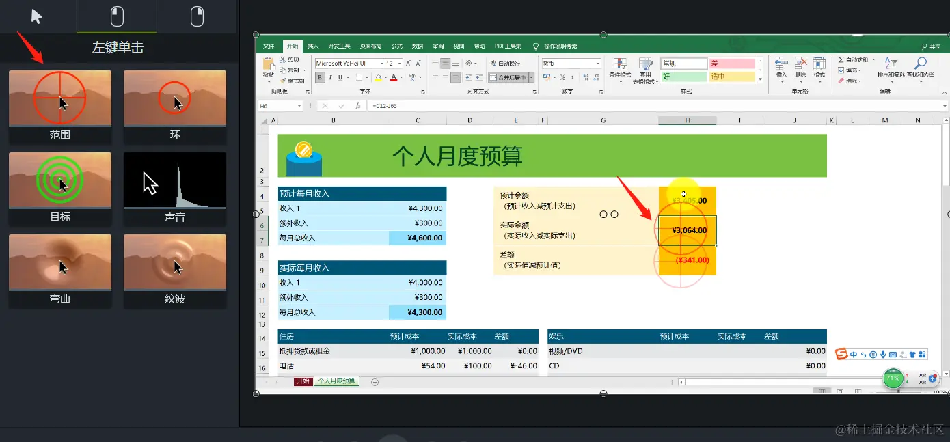Toggle 自动换行 wrap text
The height and width of the screenshot is (442, 950).
click(x=506, y=64)
